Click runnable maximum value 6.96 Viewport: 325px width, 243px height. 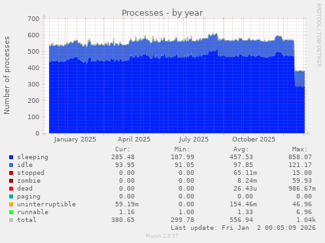(x=304, y=212)
